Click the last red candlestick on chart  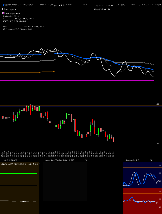114,140
